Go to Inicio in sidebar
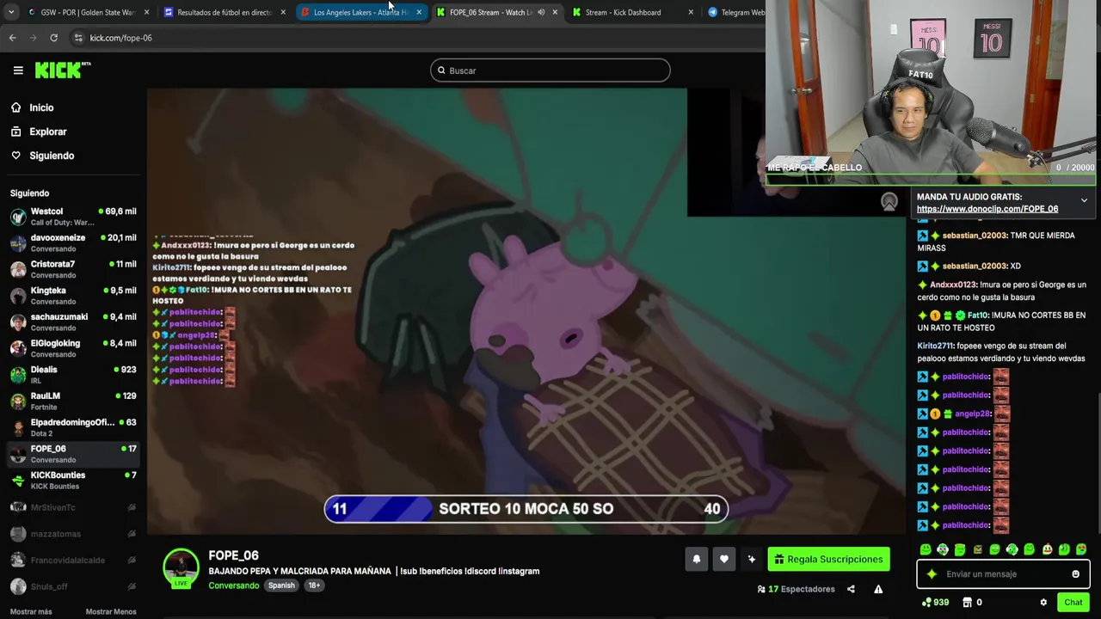Viewport: 1101px width, 619px height. (41, 107)
